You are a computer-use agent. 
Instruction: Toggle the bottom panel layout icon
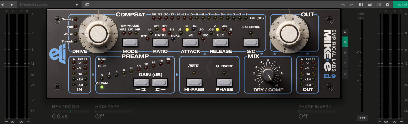[369, 4]
